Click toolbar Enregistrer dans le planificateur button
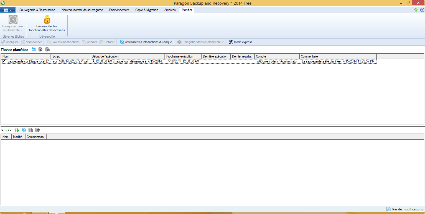Screen dimensions: 425x214 pyautogui.click(x=200, y=42)
